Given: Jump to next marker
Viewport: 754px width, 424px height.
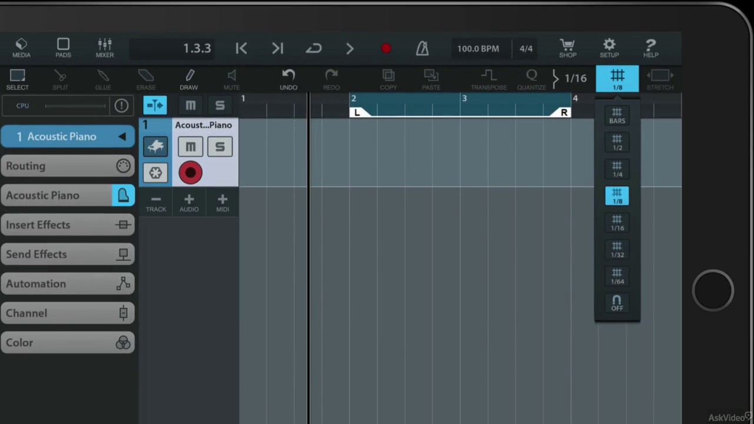Looking at the screenshot, I should (x=277, y=48).
